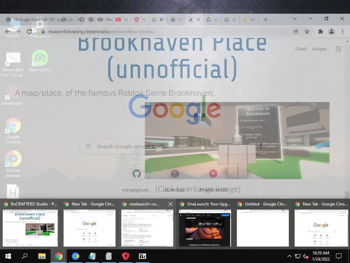350x263 pixels.
Task: Click the browser Forward arrow
Action: (18, 32)
